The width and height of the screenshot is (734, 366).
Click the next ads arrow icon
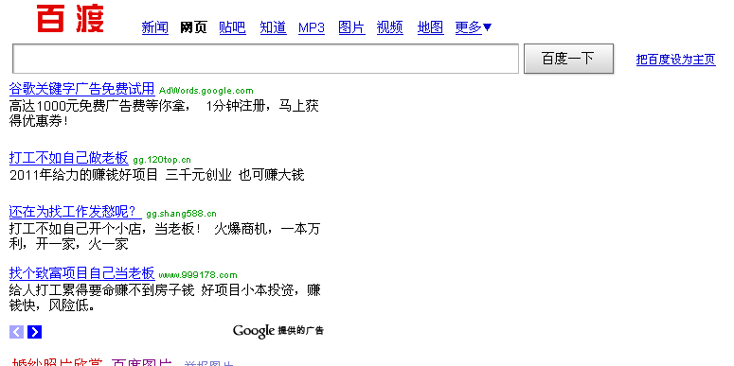coord(35,332)
